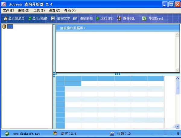
Task: Click the horizontal splitter grip between editor and grid
Action: [x=118, y=74]
